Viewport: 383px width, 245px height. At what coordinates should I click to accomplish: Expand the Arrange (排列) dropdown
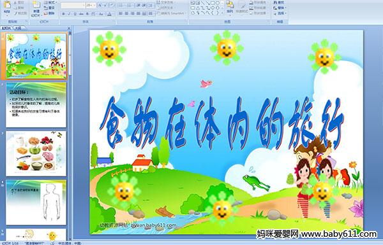pos(230,7)
